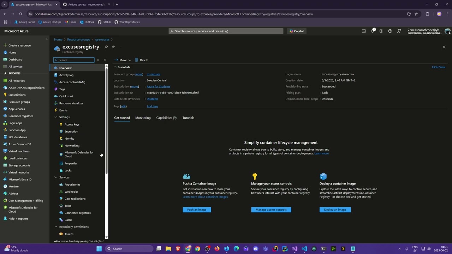Click the feedback icon in top bar

click(399, 31)
